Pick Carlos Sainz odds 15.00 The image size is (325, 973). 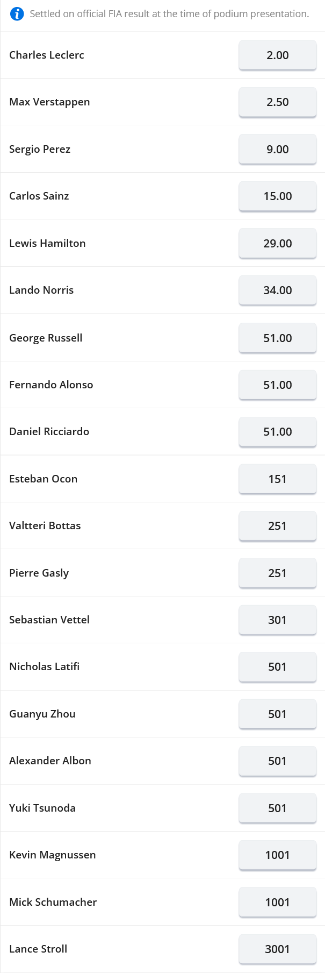coord(277,196)
